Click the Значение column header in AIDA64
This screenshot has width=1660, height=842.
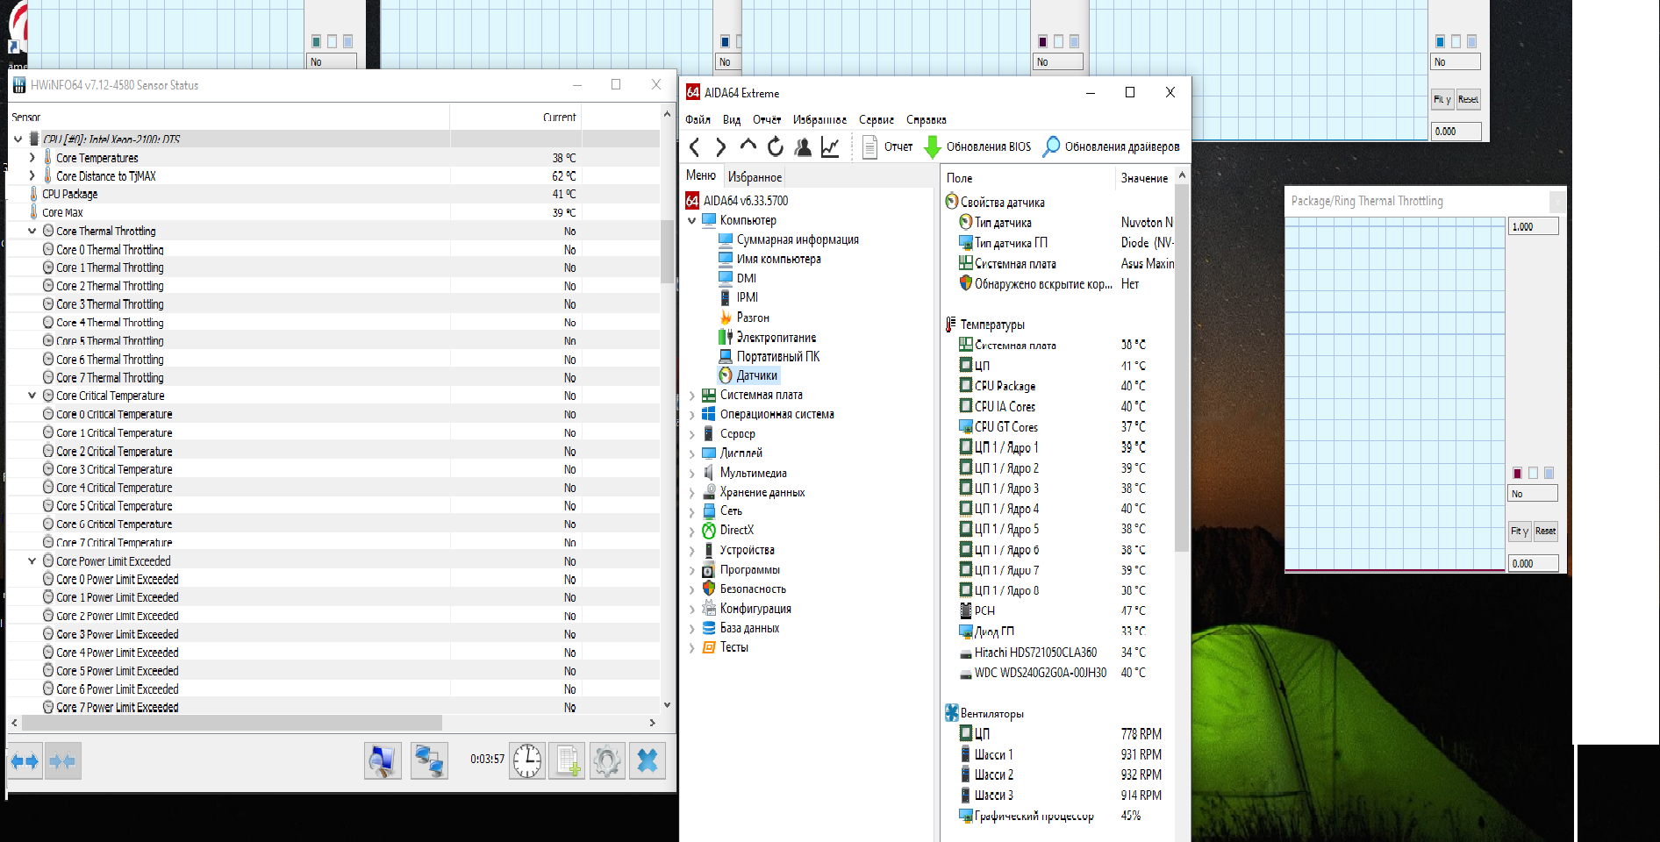1144,178
